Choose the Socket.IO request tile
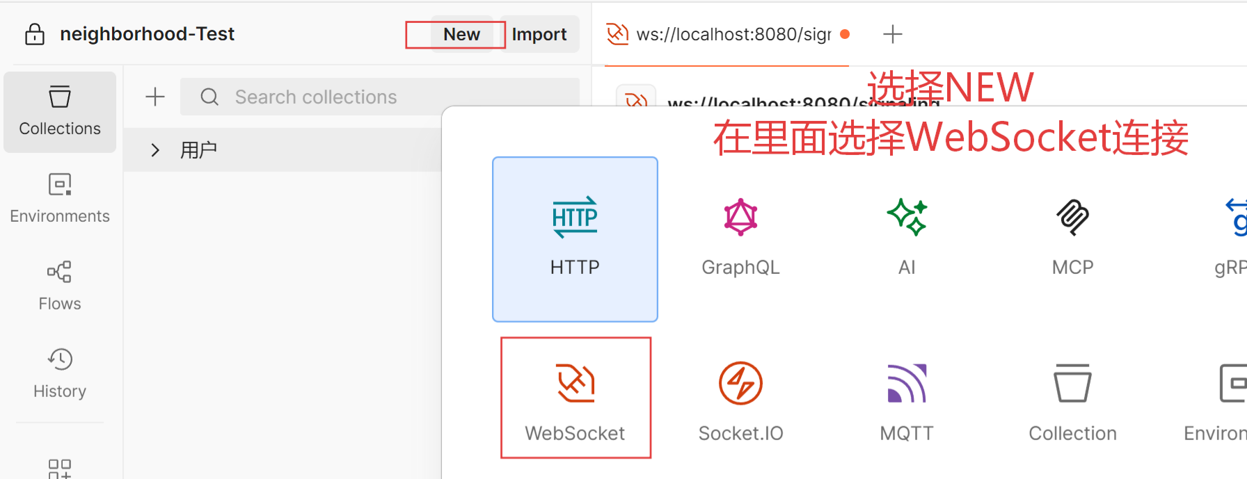 [x=740, y=403]
